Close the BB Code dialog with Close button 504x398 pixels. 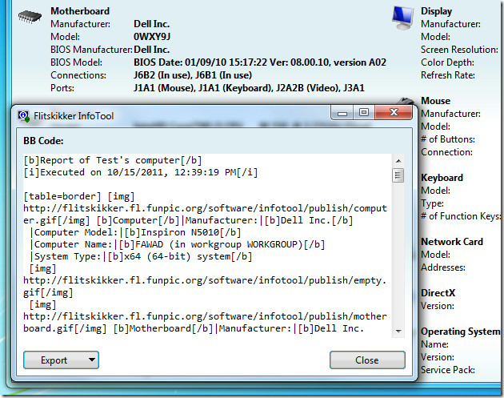click(367, 360)
